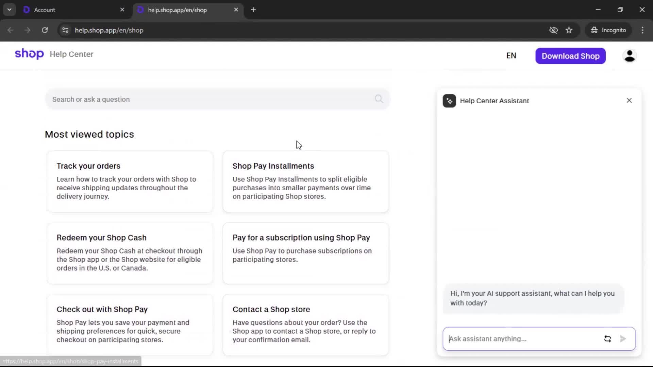Open the tab search dropdown arrow

(9, 10)
